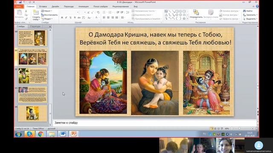
Task: Open the font size dropdown
Action: [x=85, y=12]
